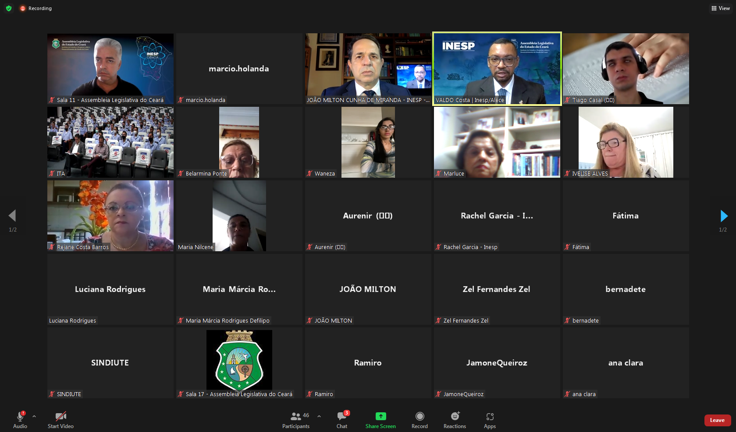This screenshot has width=736, height=432.
Task: Expand the Participants options chevron
Action: [x=319, y=416]
